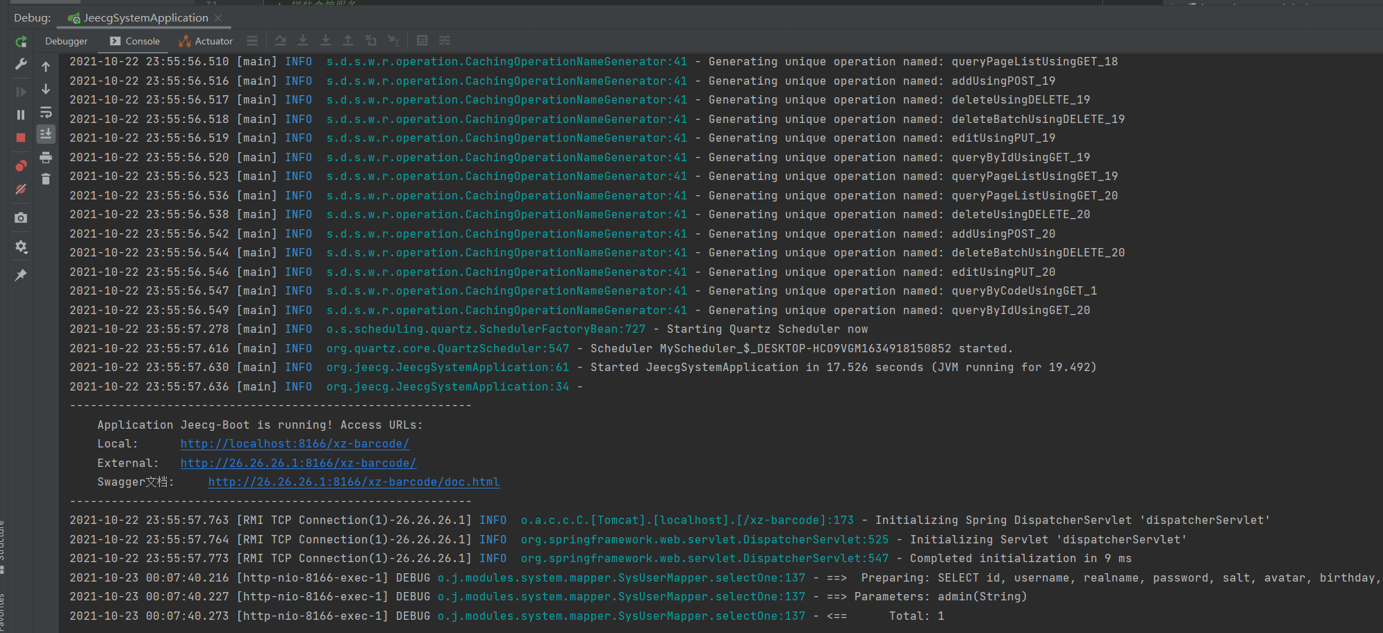Clear all console output with trash icon

[46, 179]
